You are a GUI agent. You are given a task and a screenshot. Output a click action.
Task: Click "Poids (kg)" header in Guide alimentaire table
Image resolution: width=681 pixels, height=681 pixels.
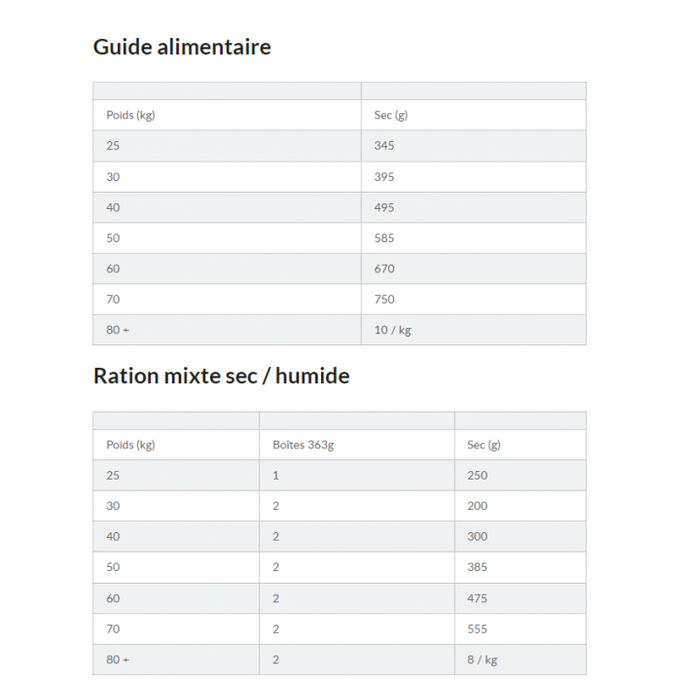130,115
